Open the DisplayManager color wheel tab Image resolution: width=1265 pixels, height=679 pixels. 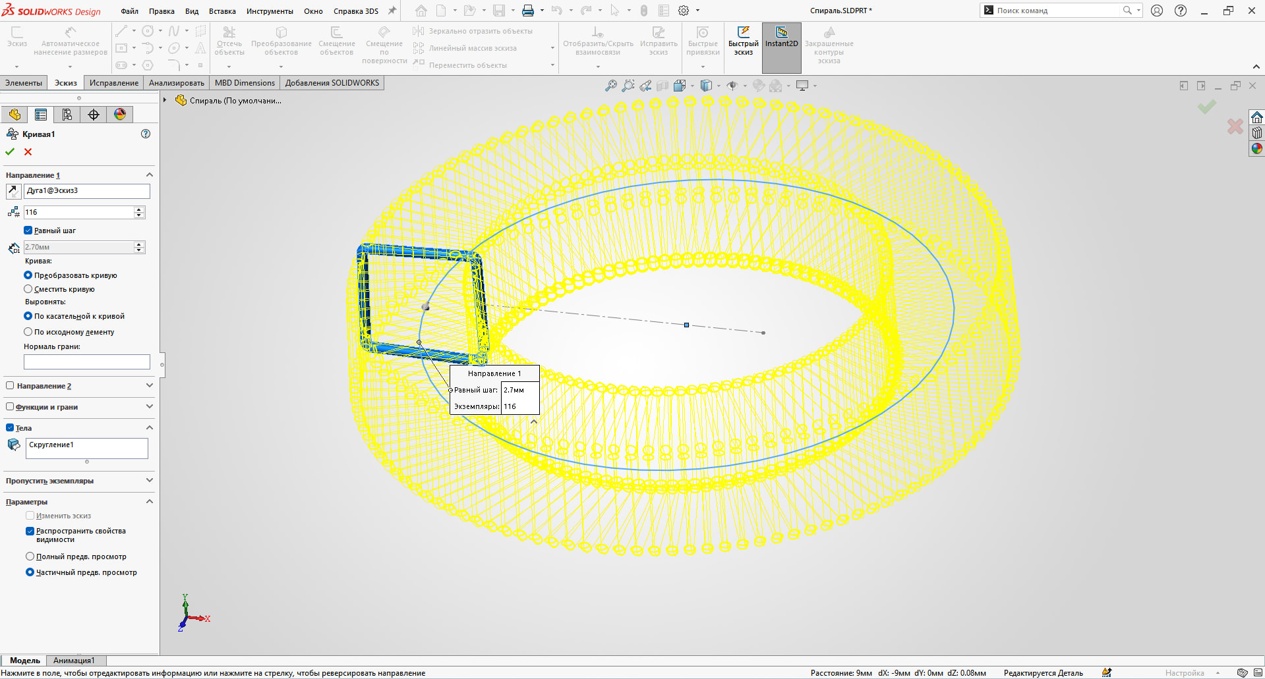pyautogui.click(x=119, y=115)
